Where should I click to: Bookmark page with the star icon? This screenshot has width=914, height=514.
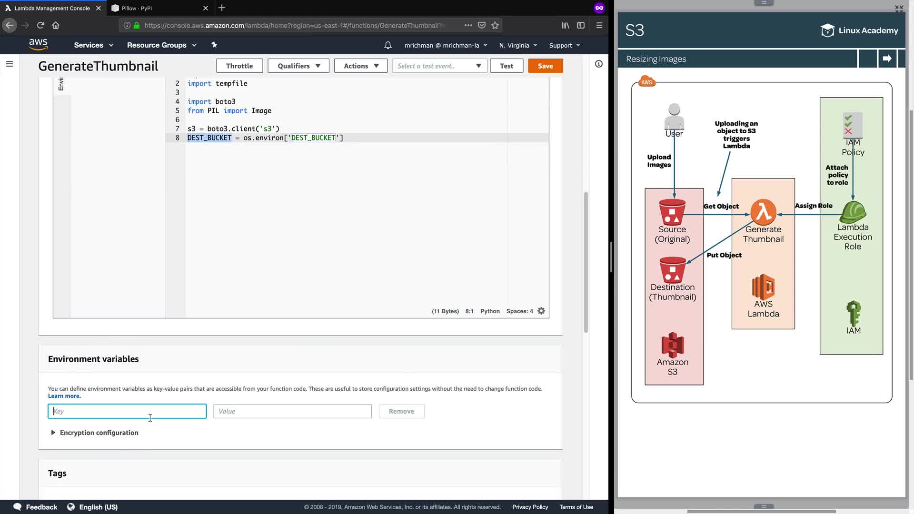[495, 25]
